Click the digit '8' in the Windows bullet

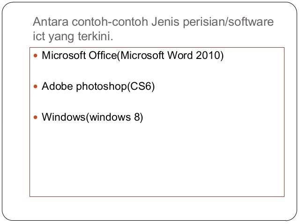coord(135,117)
